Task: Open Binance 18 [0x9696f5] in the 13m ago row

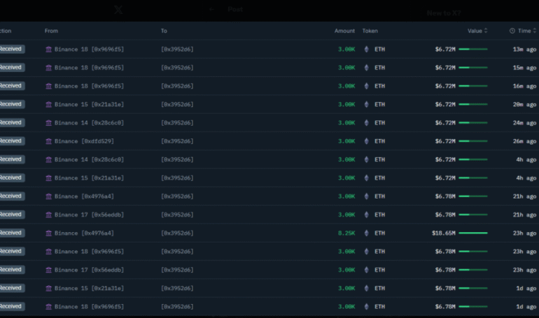Action: [89, 50]
